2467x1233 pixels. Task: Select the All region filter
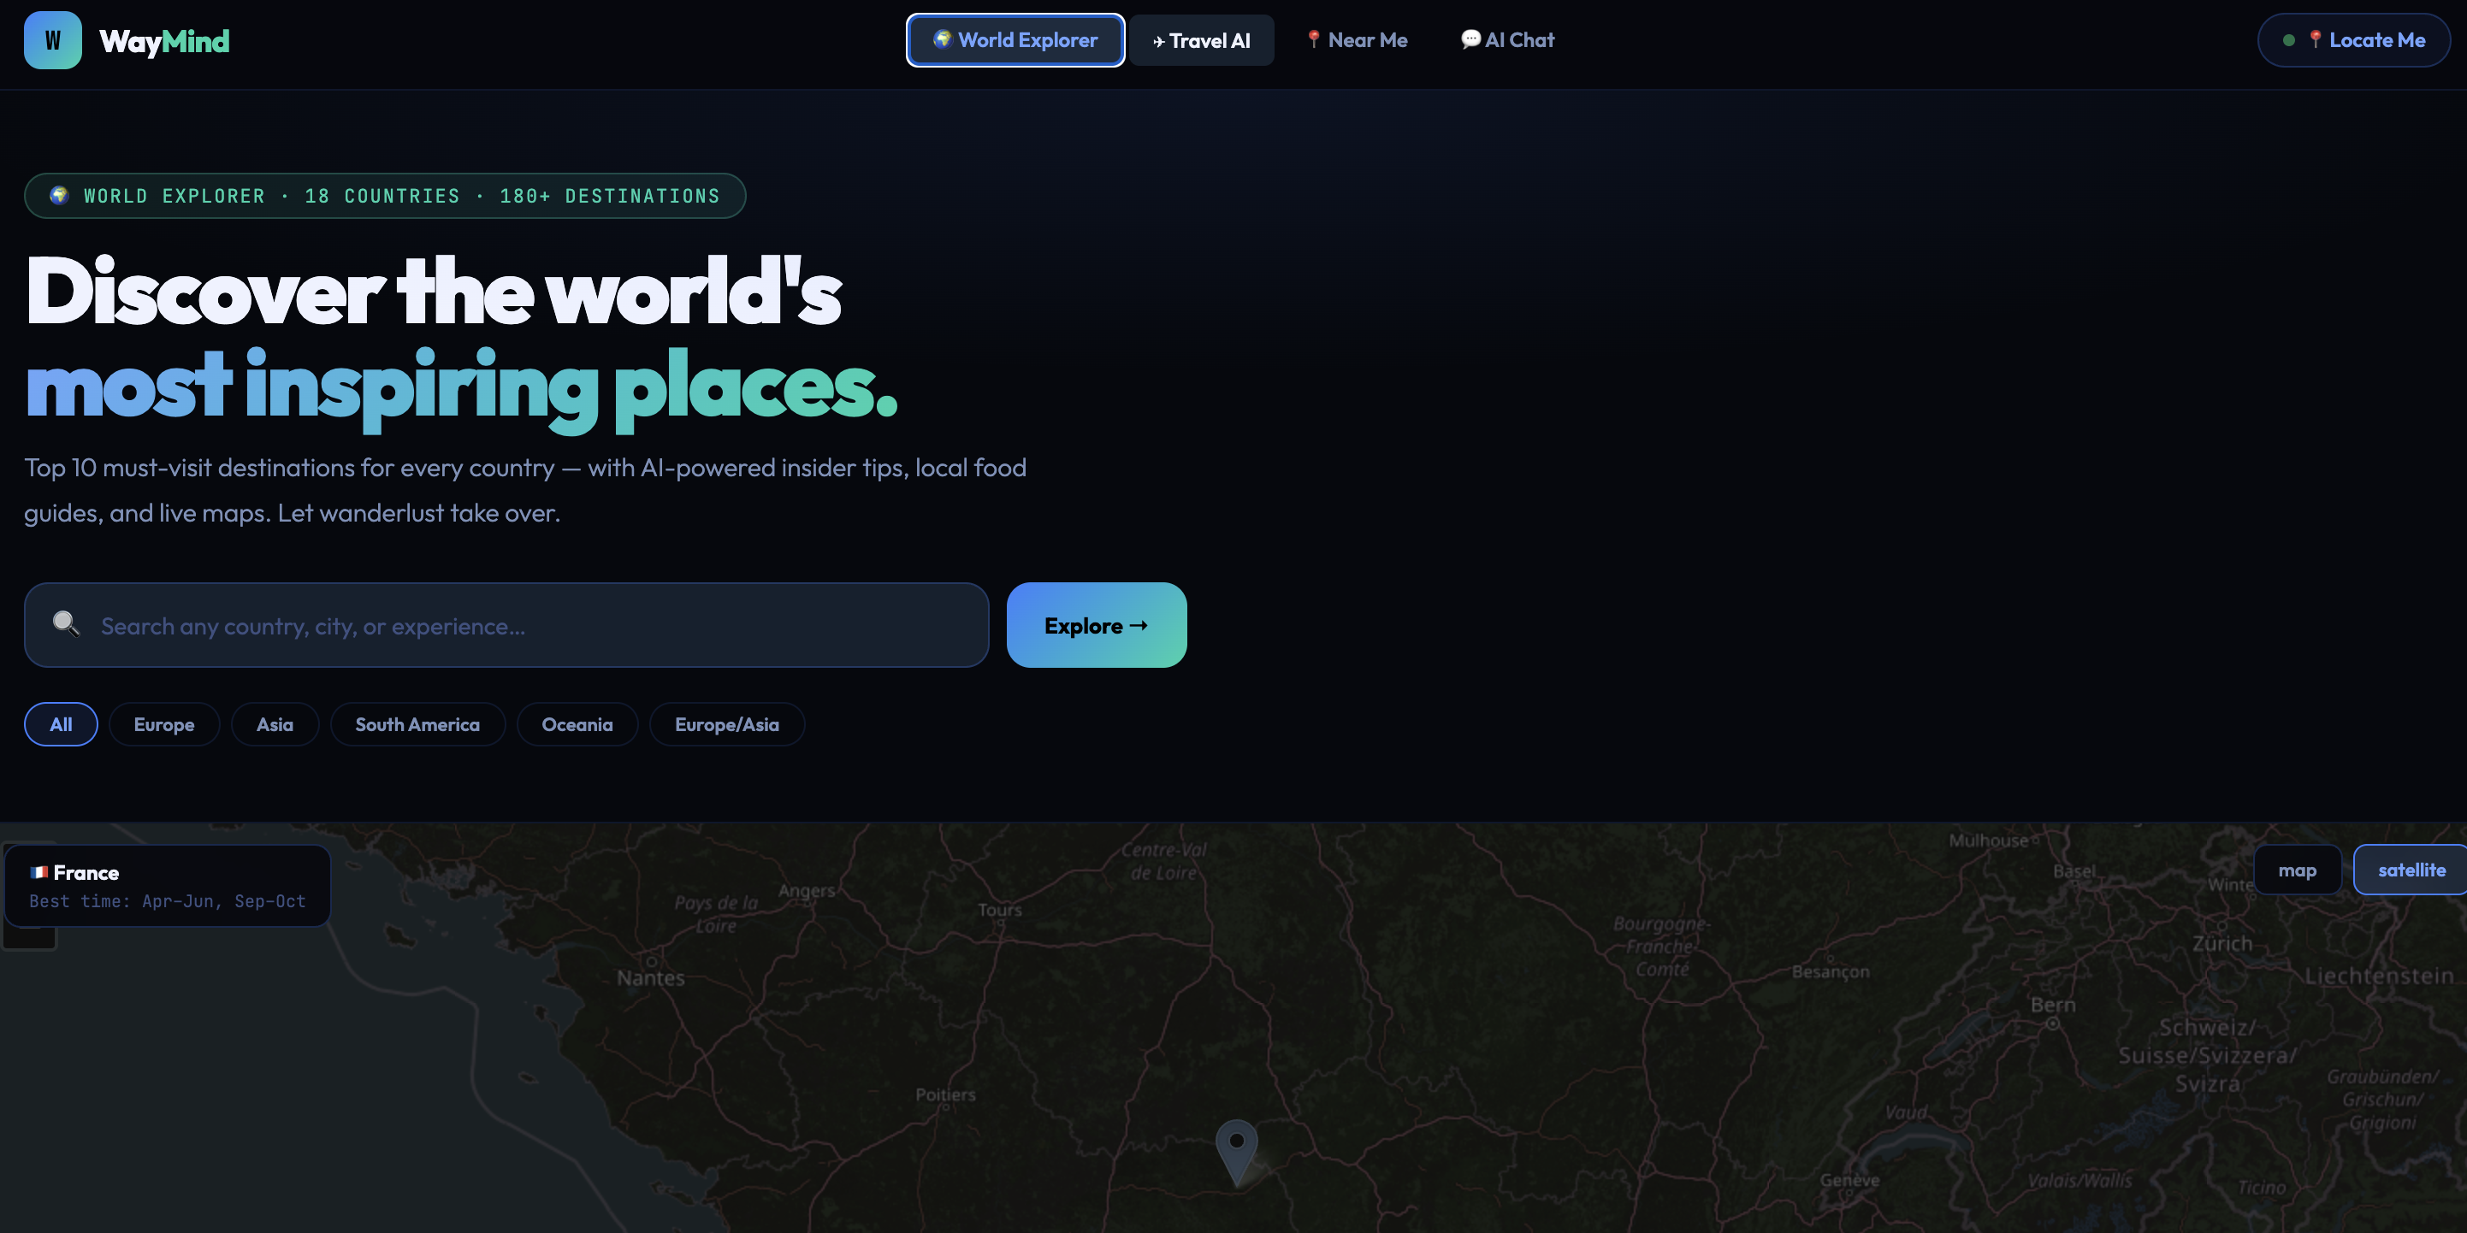(61, 725)
